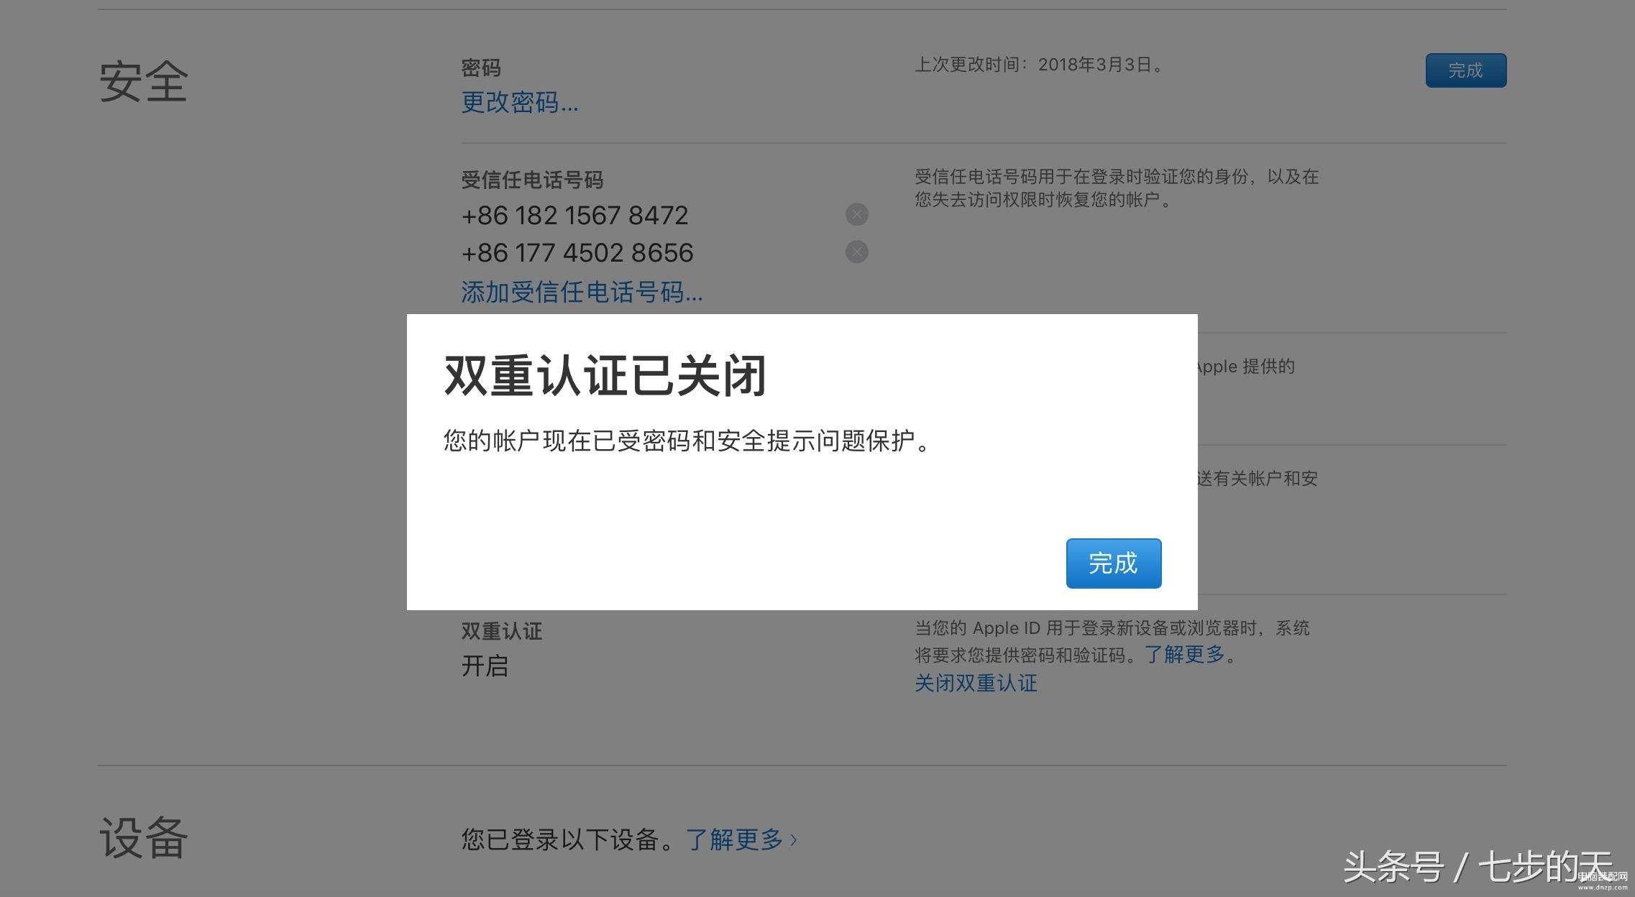1635x897 pixels.
Task: Click the 双重认证 开启 status text
Action: [485, 666]
